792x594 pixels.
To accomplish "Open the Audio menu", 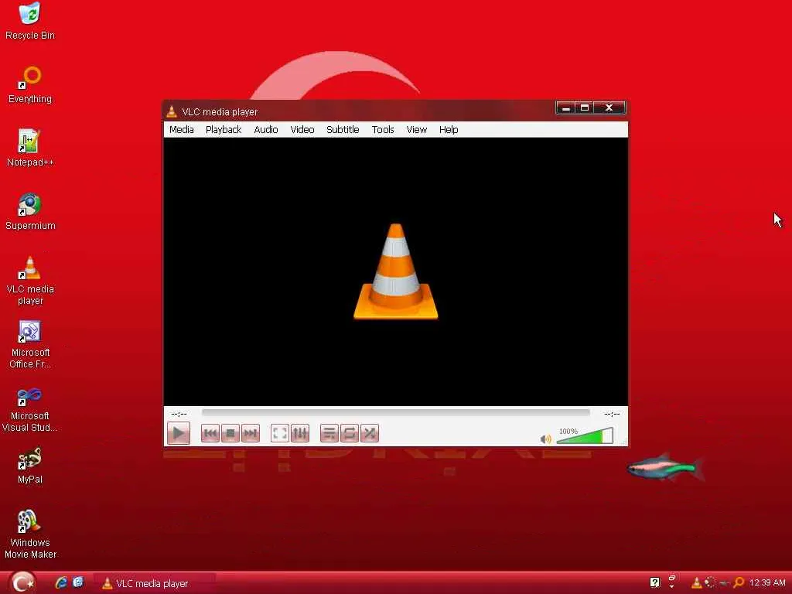I will pos(266,130).
